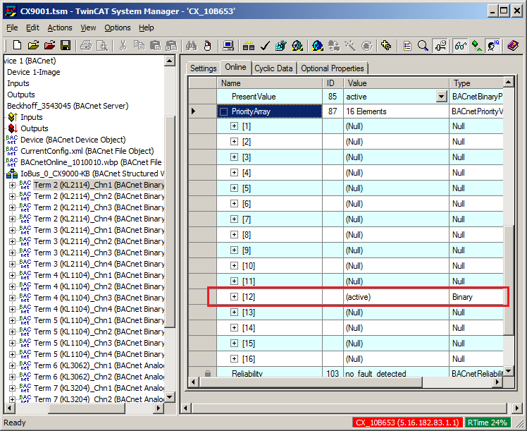Click the Type column header
The image size is (527, 431).
click(x=476, y=83)
